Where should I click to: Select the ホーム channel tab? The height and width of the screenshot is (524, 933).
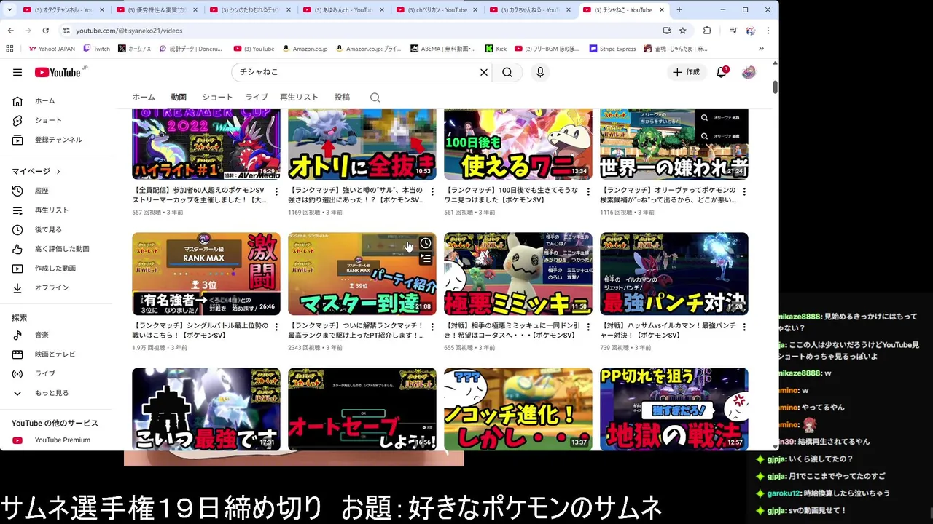(x=144, y=97)
